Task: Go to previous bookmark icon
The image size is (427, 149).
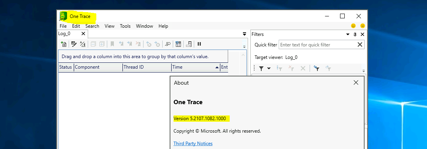Action: point(121,44)
